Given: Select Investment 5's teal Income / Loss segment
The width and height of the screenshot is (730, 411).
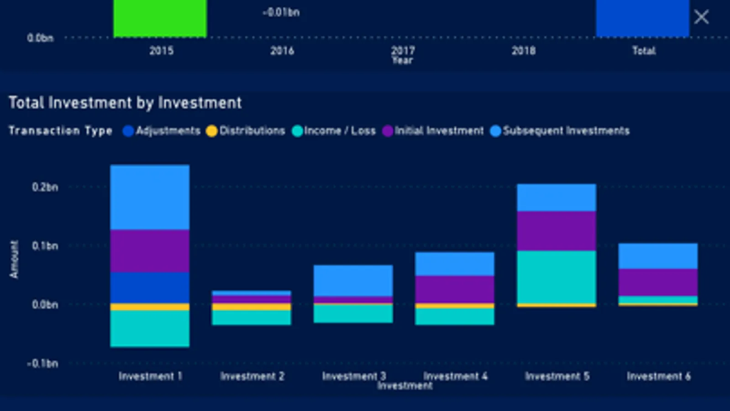Looking at the screenshot, I should coord(557,277).
